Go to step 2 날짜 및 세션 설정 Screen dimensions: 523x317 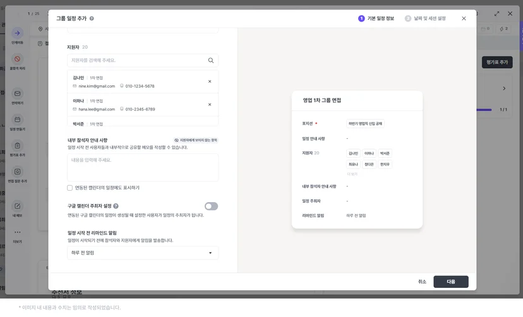coord(425,18)
